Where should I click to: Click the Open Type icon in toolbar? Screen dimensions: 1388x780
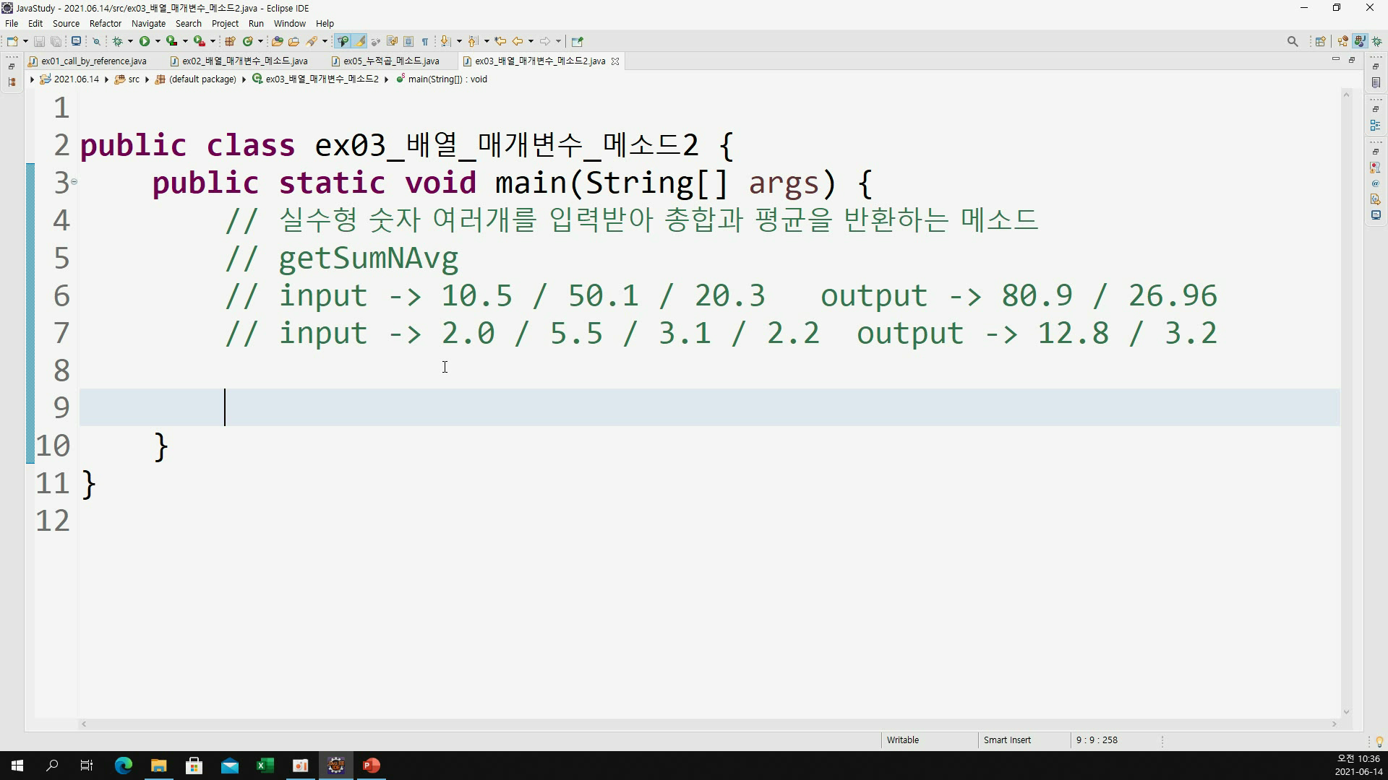pyautogui.click(x=277, y=41)
